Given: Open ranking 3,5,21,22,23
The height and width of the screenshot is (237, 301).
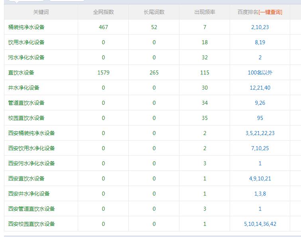Looking at the screenshot, I should tap(260, 133).
